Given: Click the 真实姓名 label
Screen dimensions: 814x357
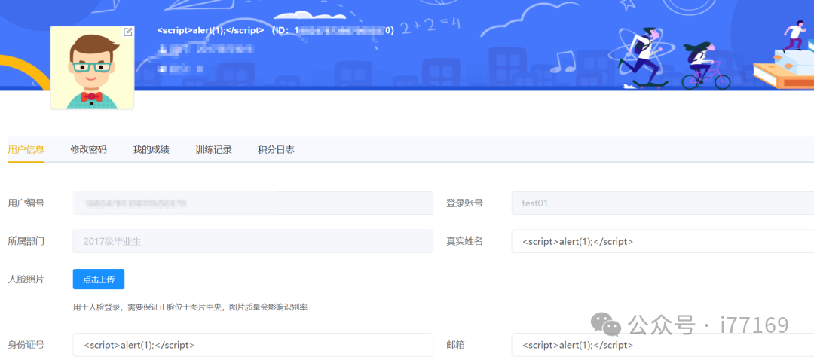Looking at the screenshot, I should pyautogui.click(x=464, y=241).
